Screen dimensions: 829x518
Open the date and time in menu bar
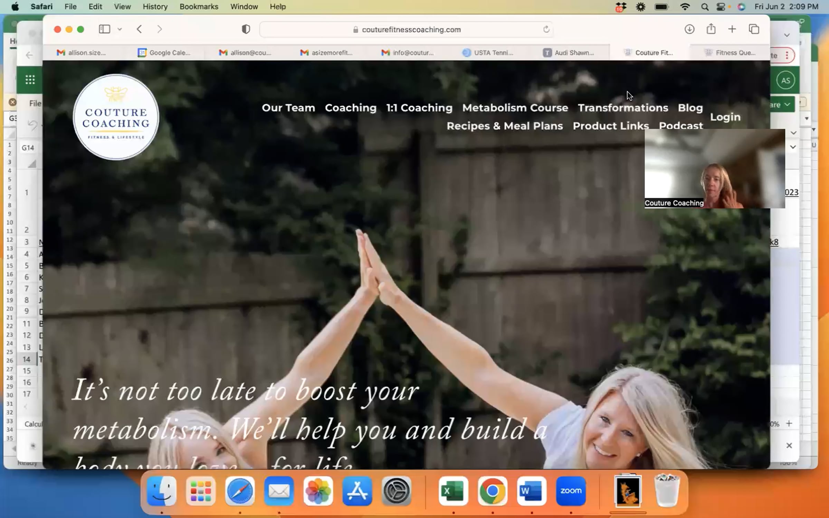(x=787, y=7)
